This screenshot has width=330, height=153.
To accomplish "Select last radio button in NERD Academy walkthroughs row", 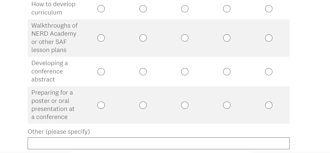I will click(x=269, y=38).
